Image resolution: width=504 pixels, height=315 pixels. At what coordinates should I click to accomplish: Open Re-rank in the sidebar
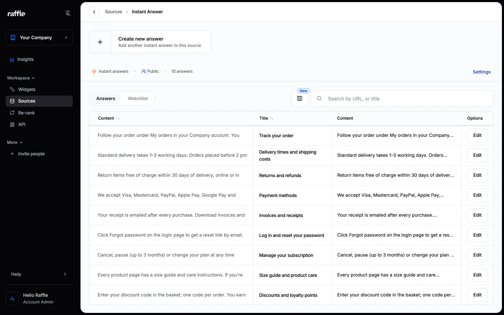point(39,113)
